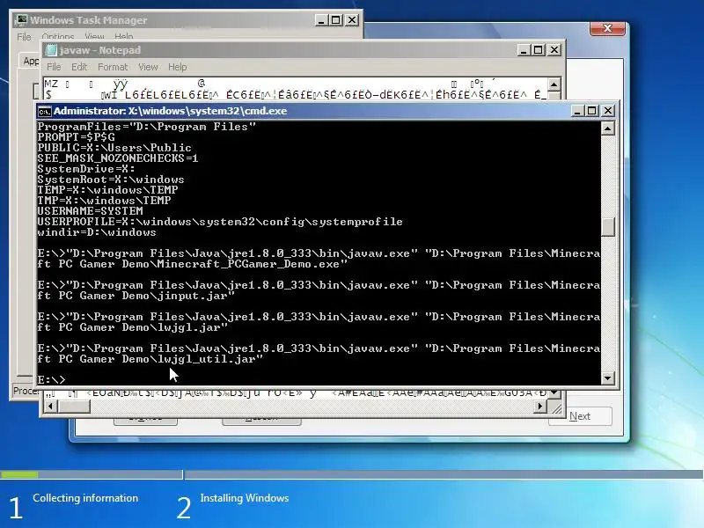Screen dimensions: 704x528
Task: Click the cmd scrollbar up arrow
Action: click(607, 128)
